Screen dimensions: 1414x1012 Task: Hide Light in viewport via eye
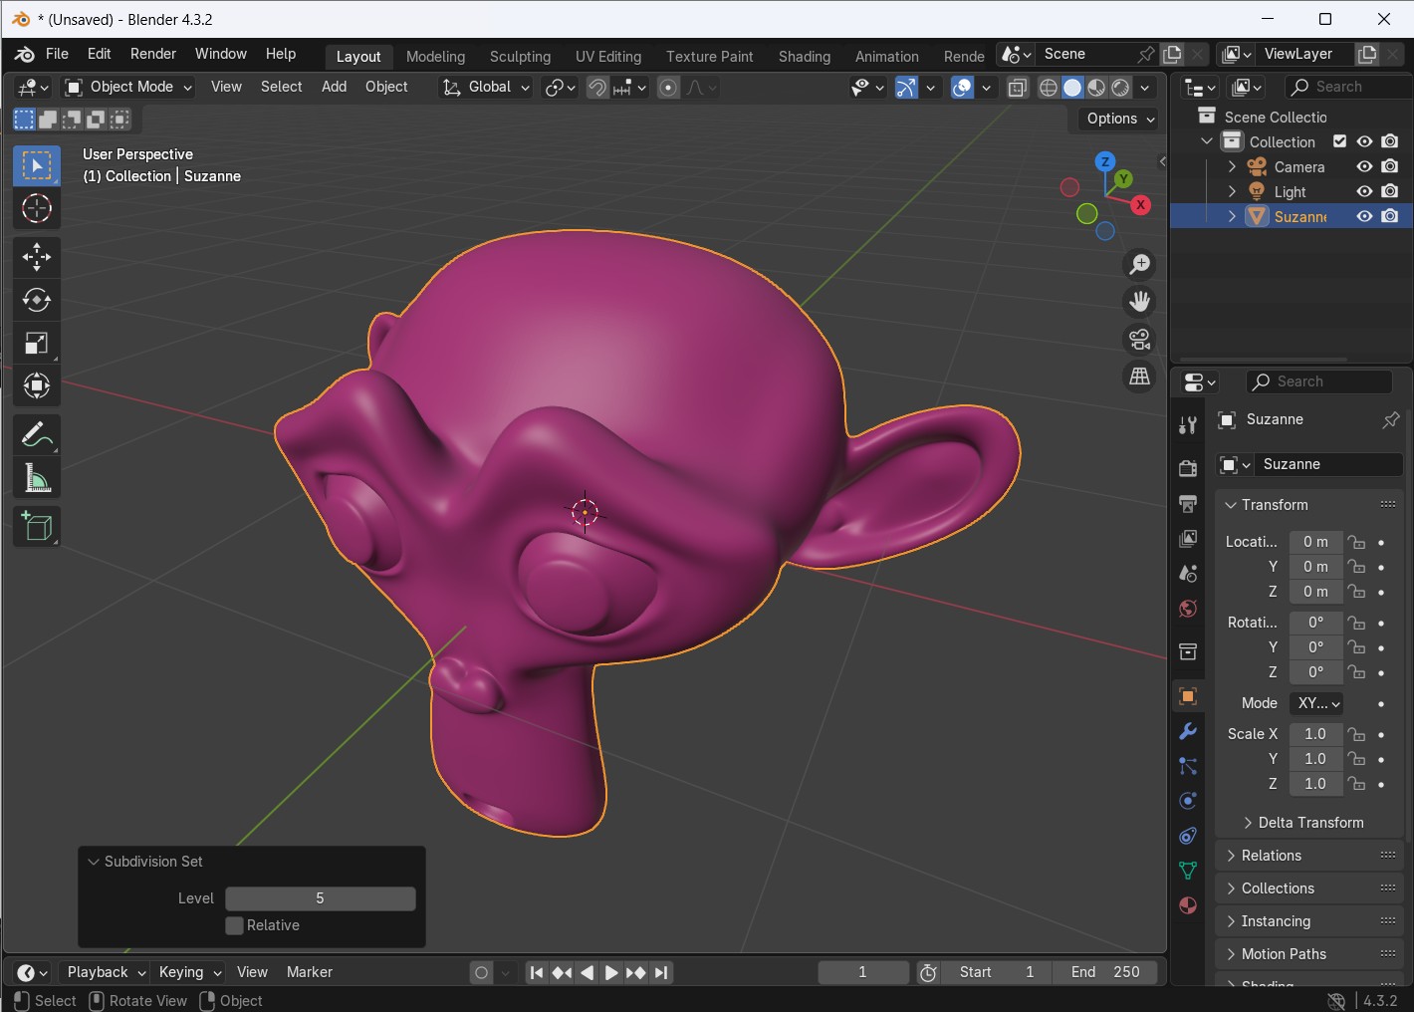(x=1365, y=191)
